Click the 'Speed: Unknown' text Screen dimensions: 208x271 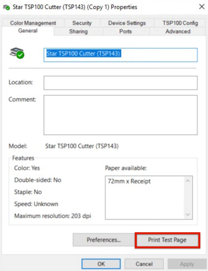click(x=36, y=204)
